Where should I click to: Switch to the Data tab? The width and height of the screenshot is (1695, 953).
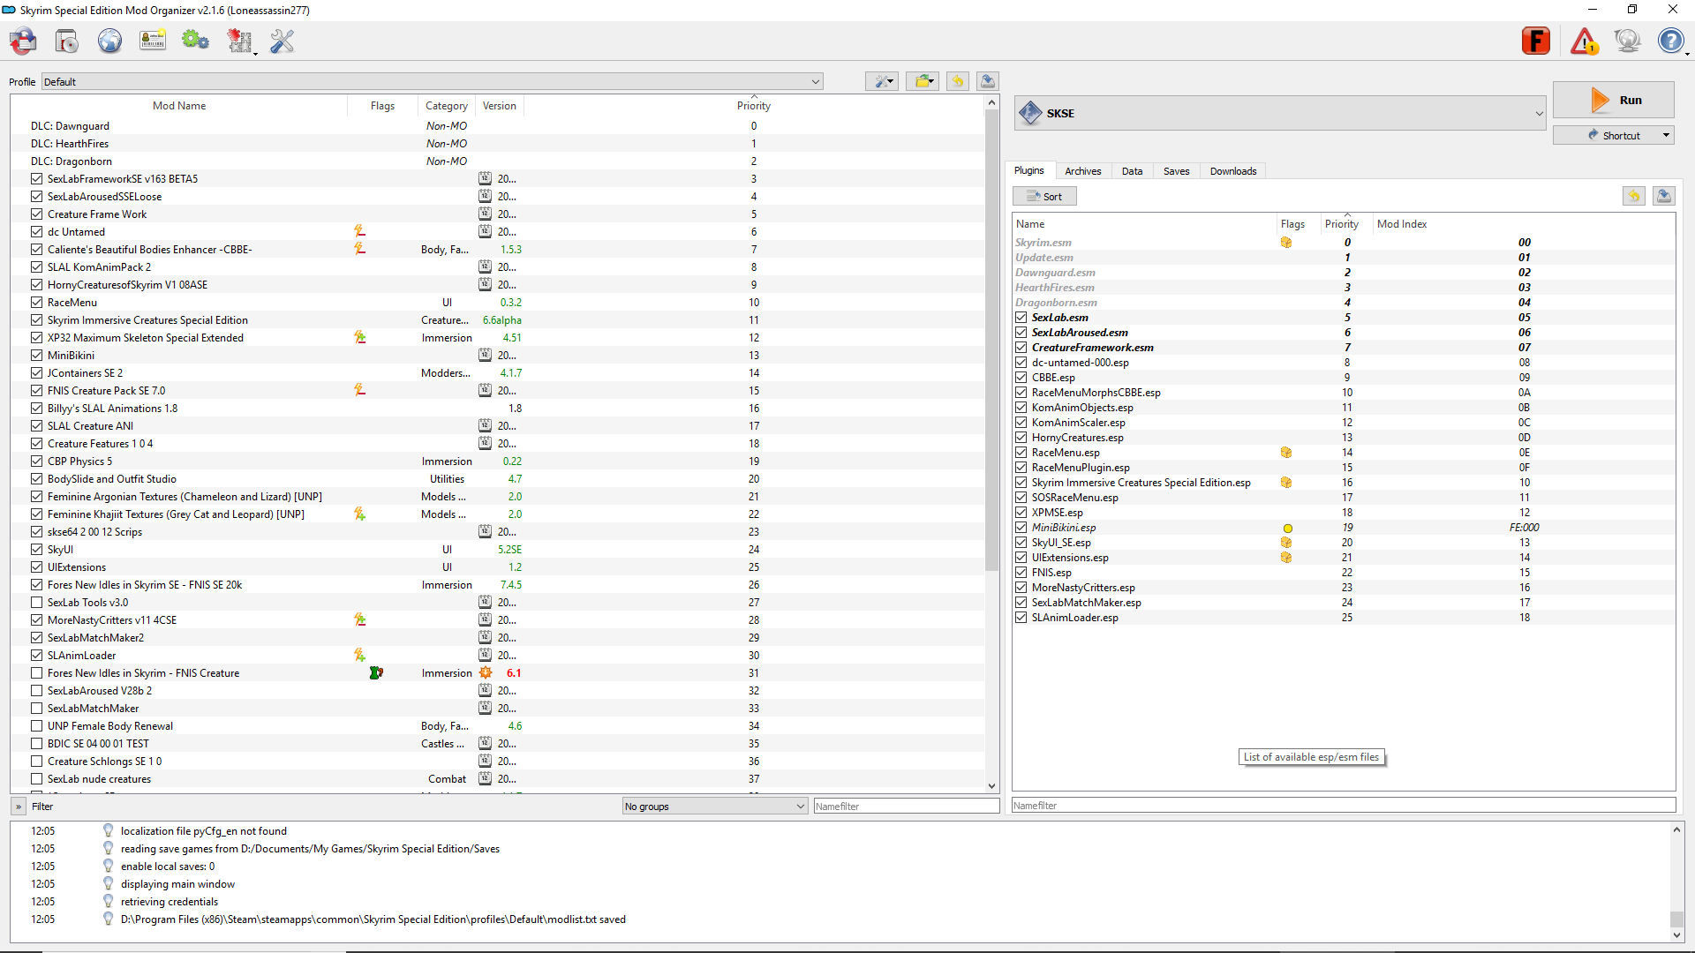tap(1132, 171)
